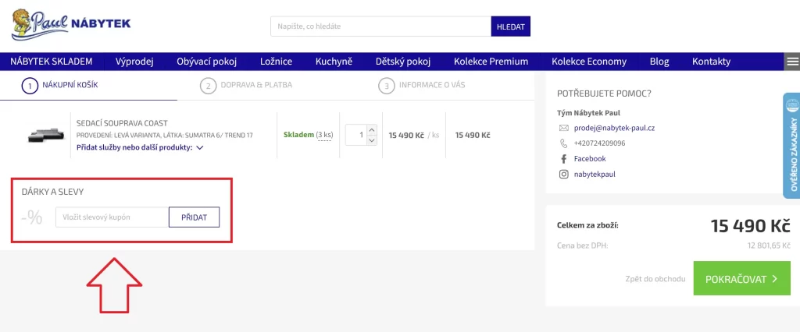This screenshot has height=332, width=800.
Task: Decrease quantity with the down arrow
Action: 371,140
